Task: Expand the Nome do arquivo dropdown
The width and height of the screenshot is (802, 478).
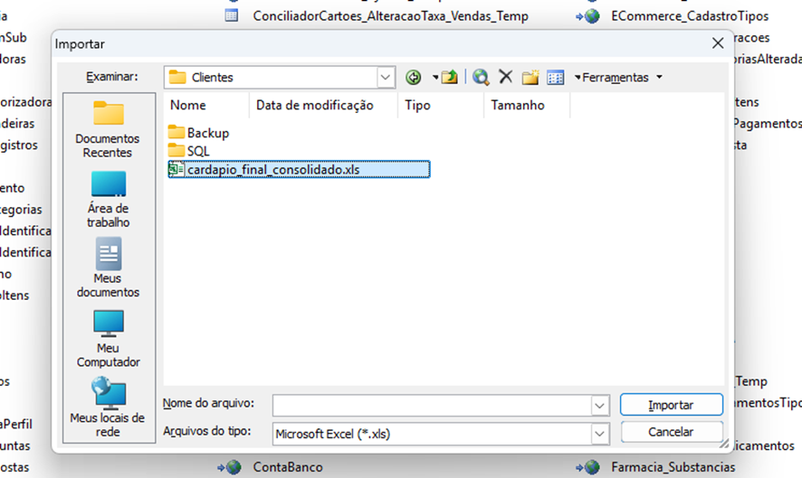Action: pos(600,406)
